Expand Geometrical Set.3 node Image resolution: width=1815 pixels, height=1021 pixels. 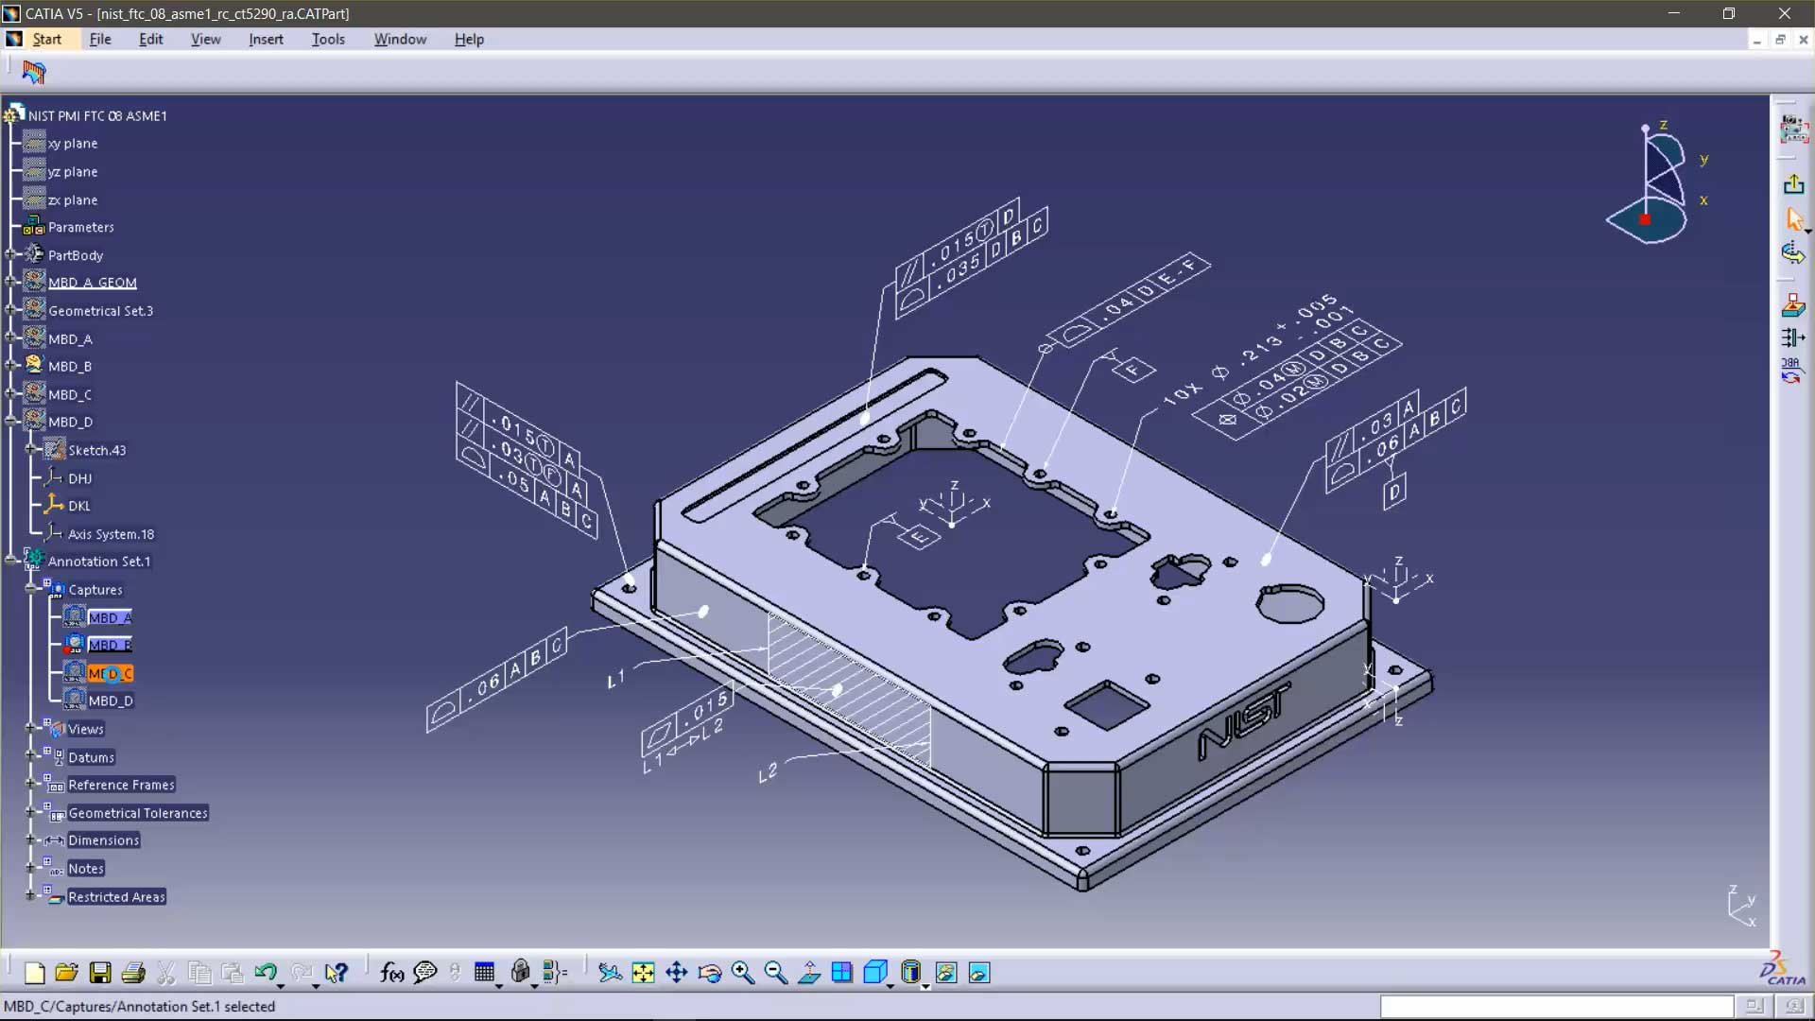click(11, 310)
